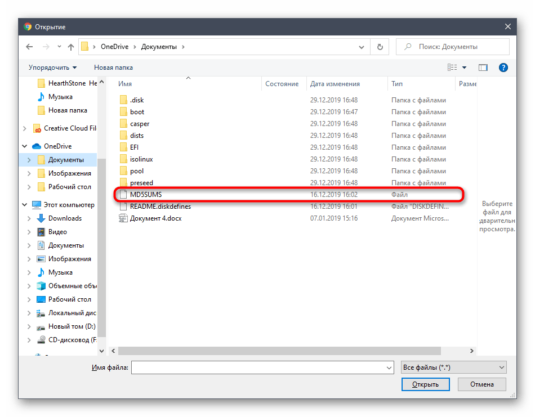Toggle the preview pane icon
The image size is (535, 417).
[483, 68]
